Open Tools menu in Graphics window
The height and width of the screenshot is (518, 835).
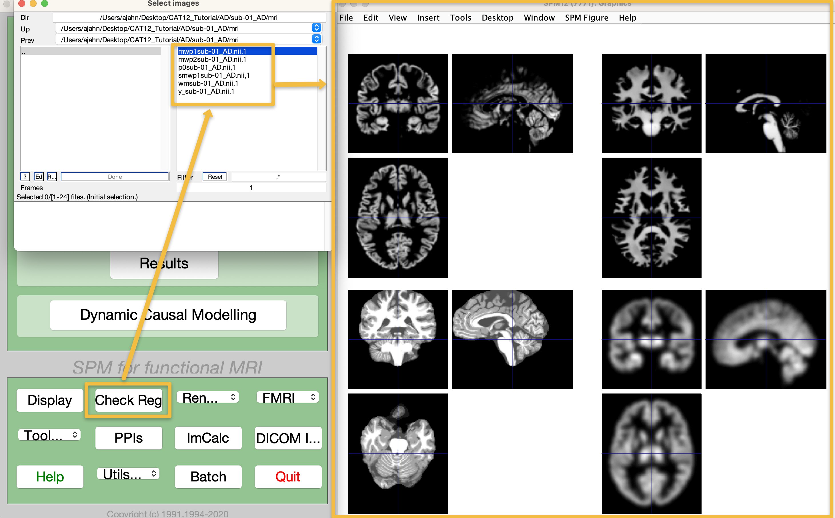point(460,18)
